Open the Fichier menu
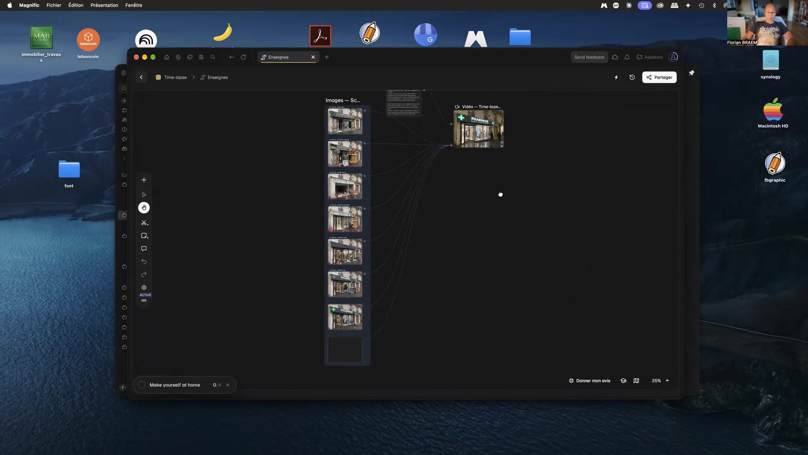This screenshot has height=455, width=808. tap(54, 5)
